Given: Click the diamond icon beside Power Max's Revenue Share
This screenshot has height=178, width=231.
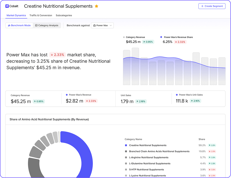Looking at the screenshot, I should point(161,37).
